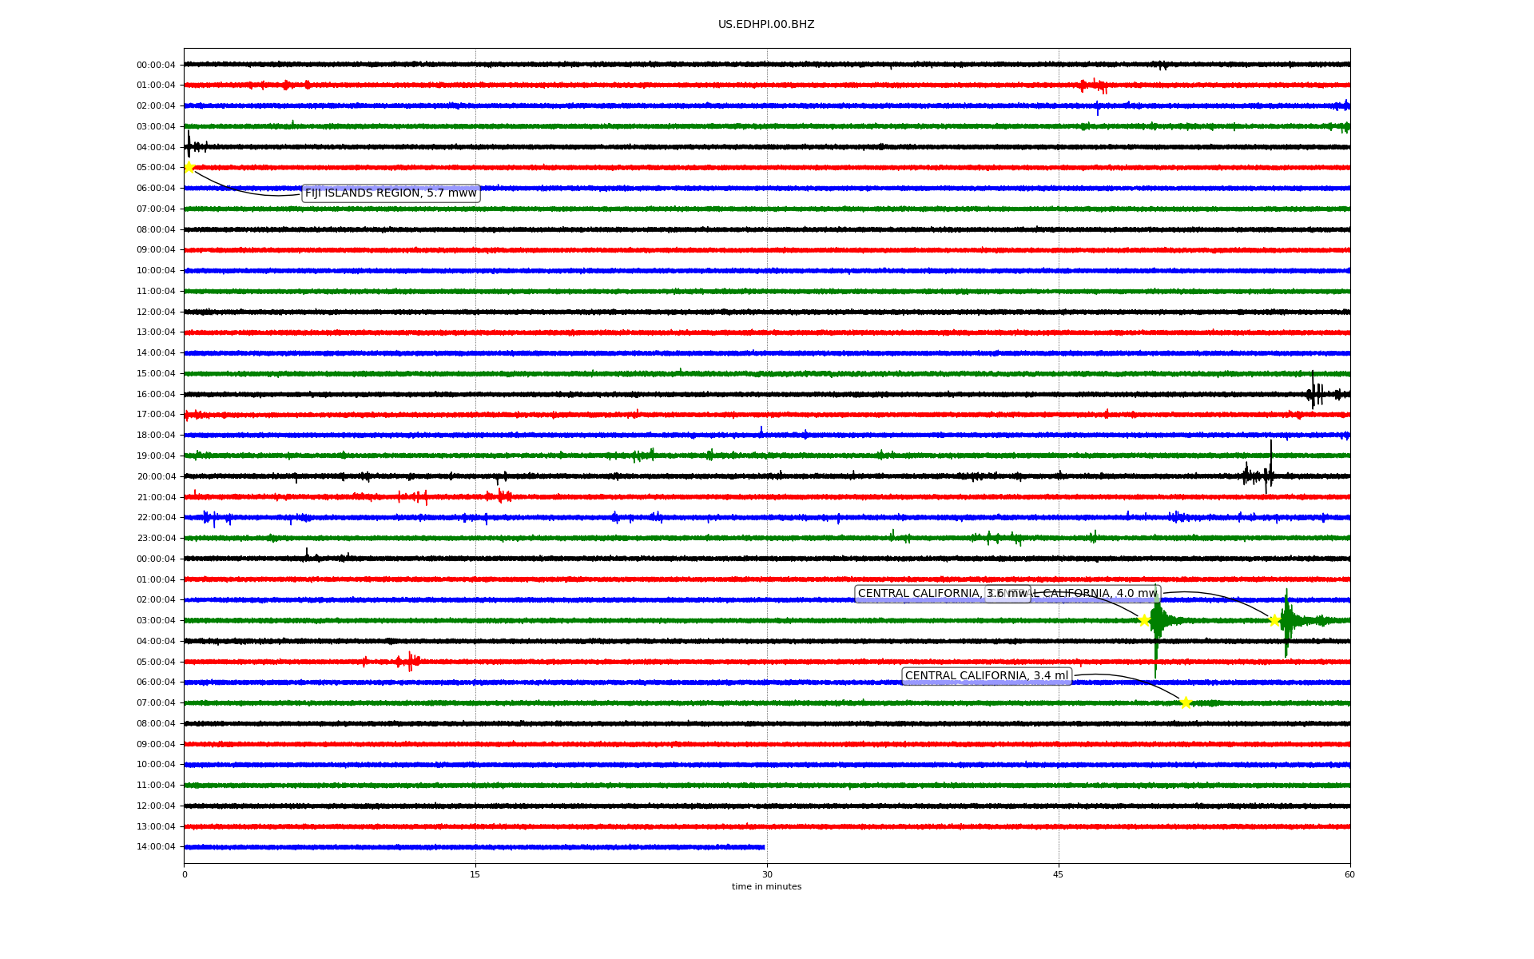This screenshot has height=959, width=1534.
Task: Click the 45 minute tick label
Action: (x=1059, y=875)
